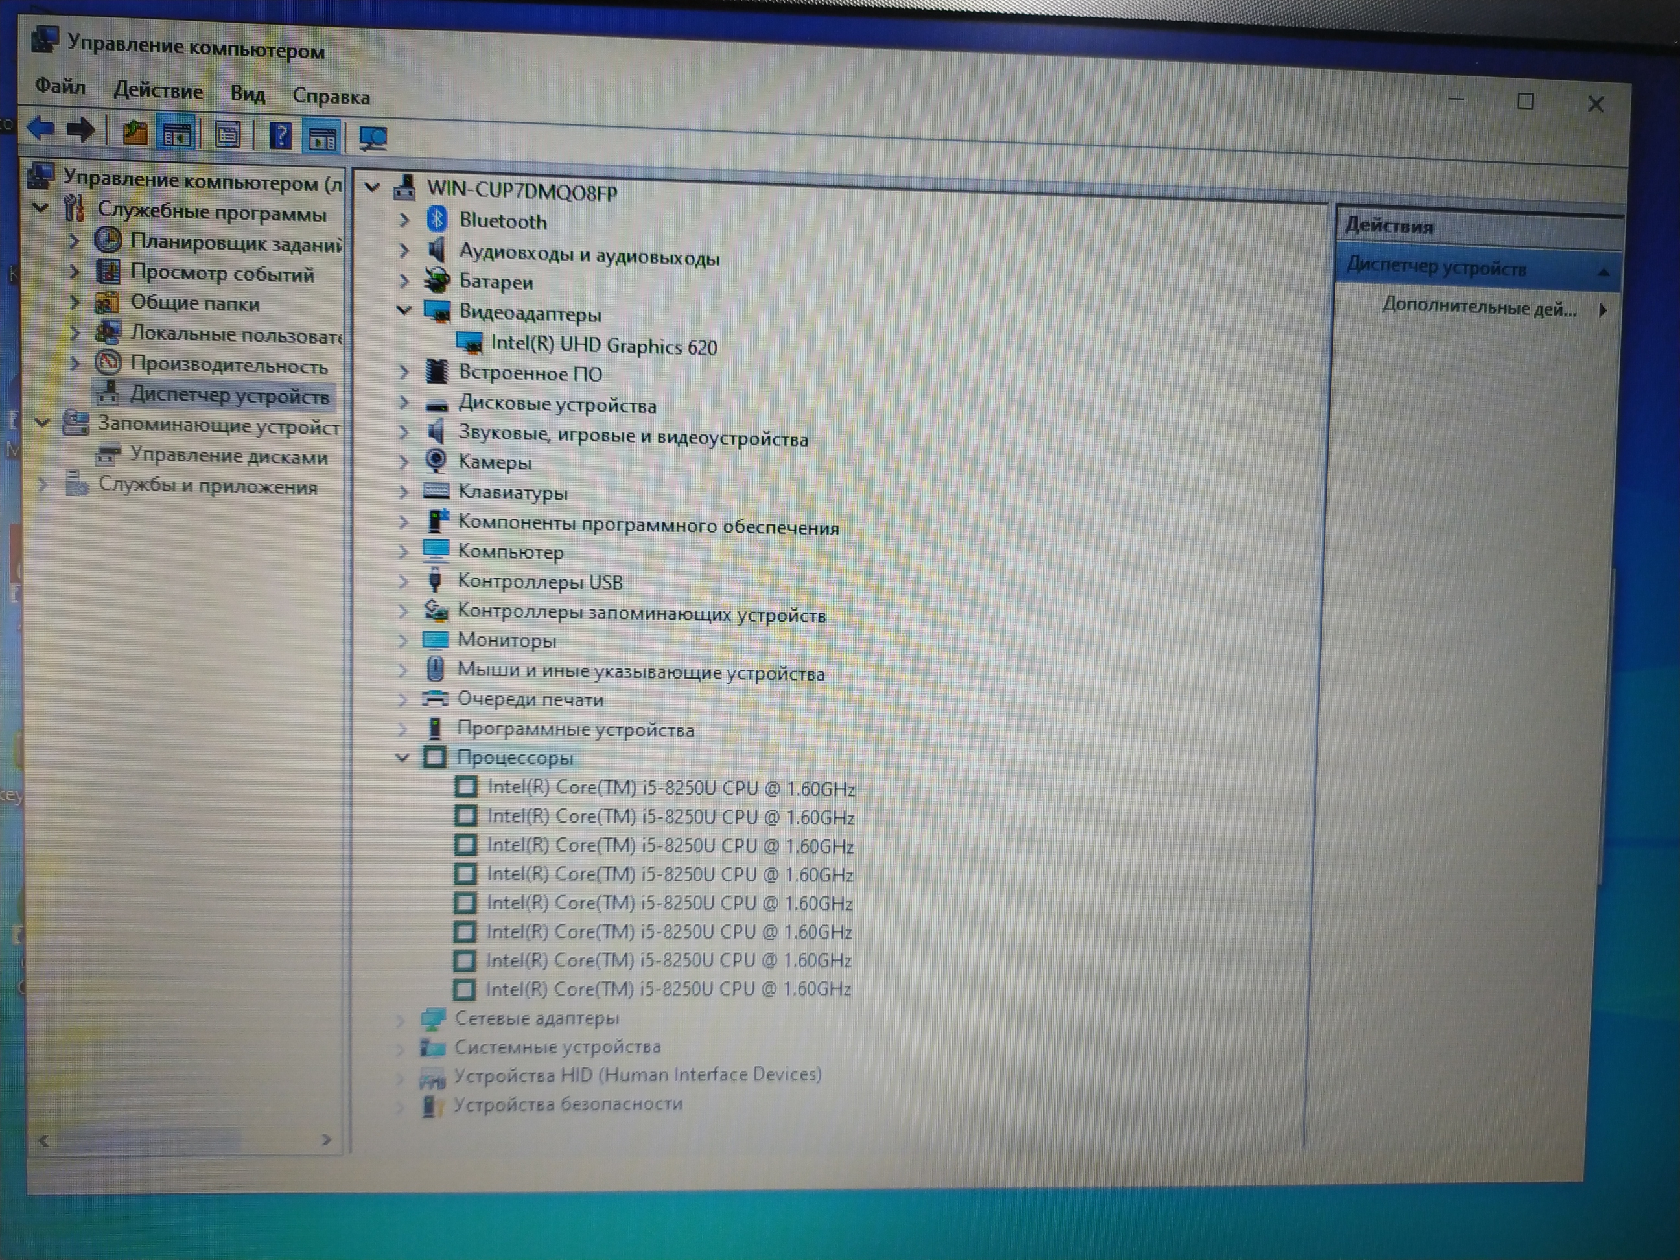Collapse the Диспетчер устройств Actions header
1680x1260 pixels.
[1602, 272]
